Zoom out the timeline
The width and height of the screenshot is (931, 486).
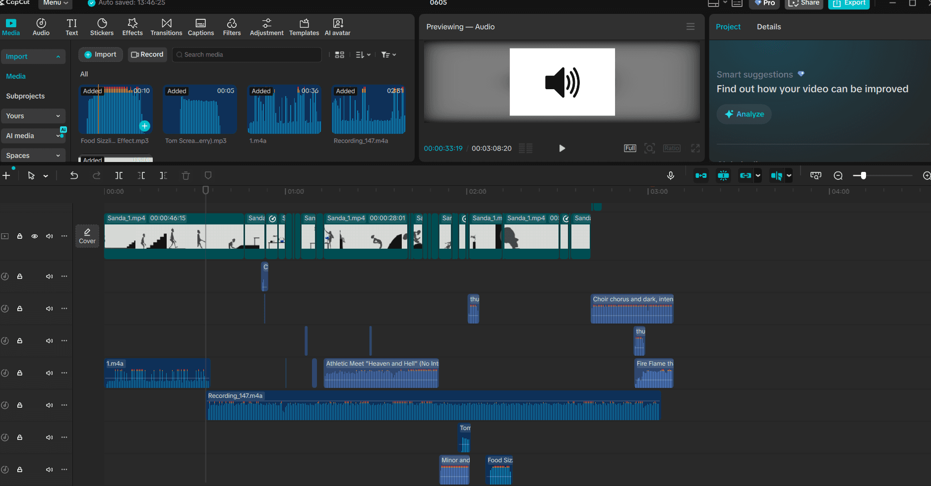(x=838, y=176)
